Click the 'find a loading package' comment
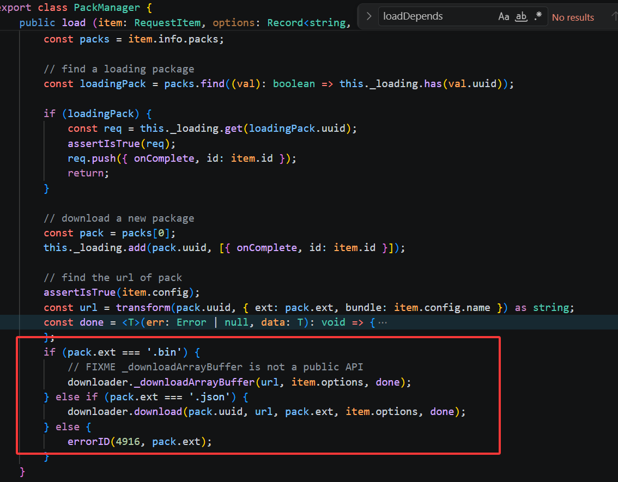Viewport: 618px width, 482px height. click(x=119, y=69)
